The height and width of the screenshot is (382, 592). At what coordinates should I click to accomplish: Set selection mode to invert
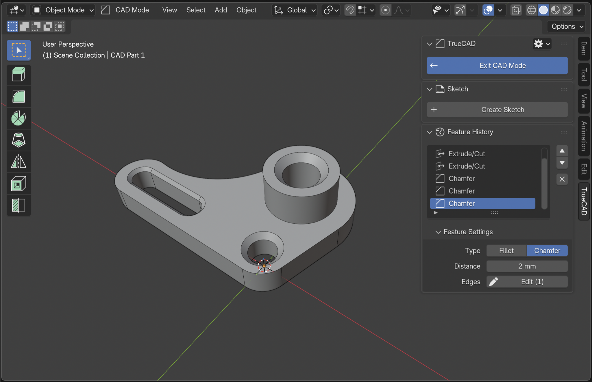(x=48, y=26)
